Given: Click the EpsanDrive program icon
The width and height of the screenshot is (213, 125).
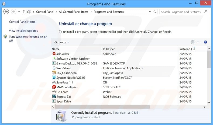Looking at the screenshot, I should pyautogui.click(x=54, y=101).
